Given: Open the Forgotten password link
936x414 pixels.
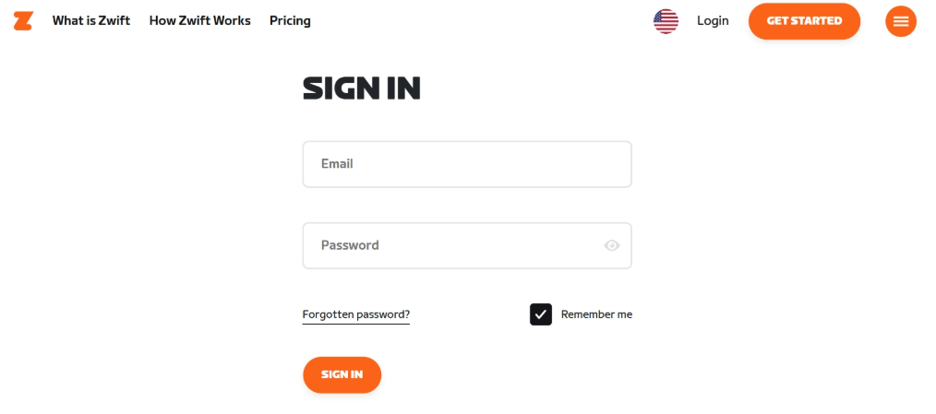Looking at the screenshot, I should tap(356, 315).
